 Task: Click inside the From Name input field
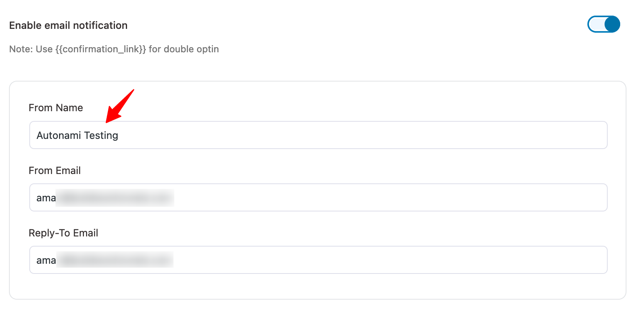point(274,135)
